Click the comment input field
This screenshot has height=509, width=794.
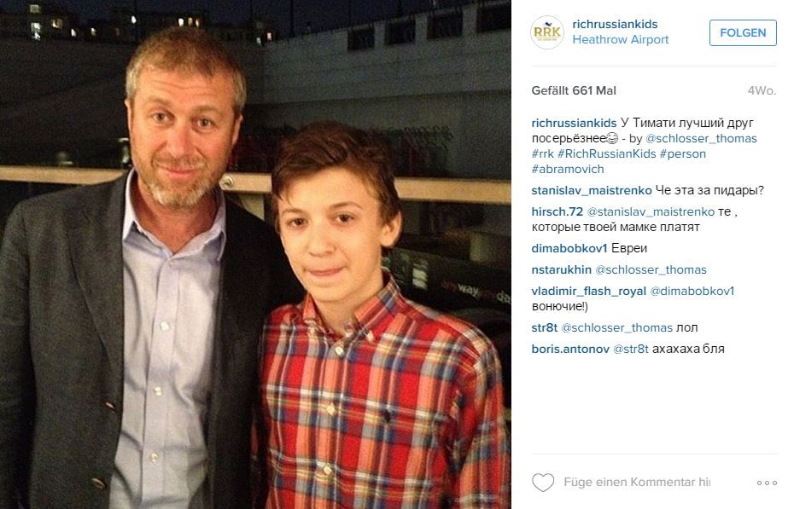tap(637, 483)
